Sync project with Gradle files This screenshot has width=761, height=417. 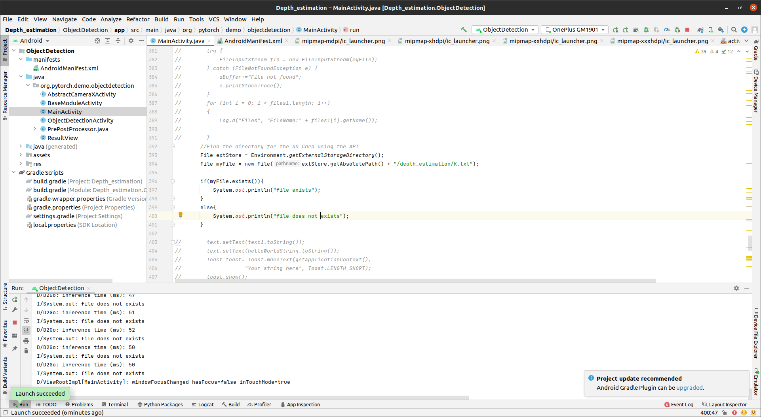[x=700, y=30]
